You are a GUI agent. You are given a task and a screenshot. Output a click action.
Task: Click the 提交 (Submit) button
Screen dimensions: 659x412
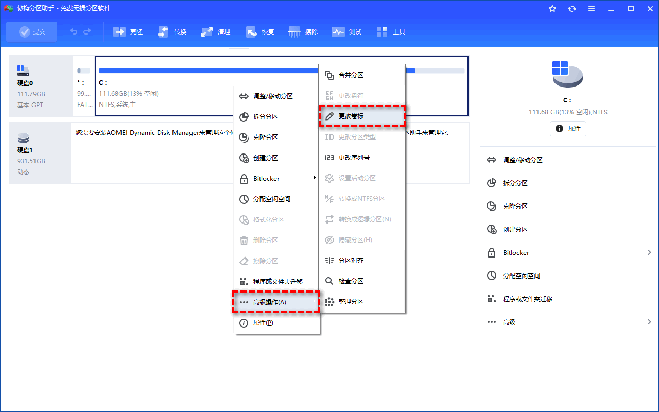[32, 32]
